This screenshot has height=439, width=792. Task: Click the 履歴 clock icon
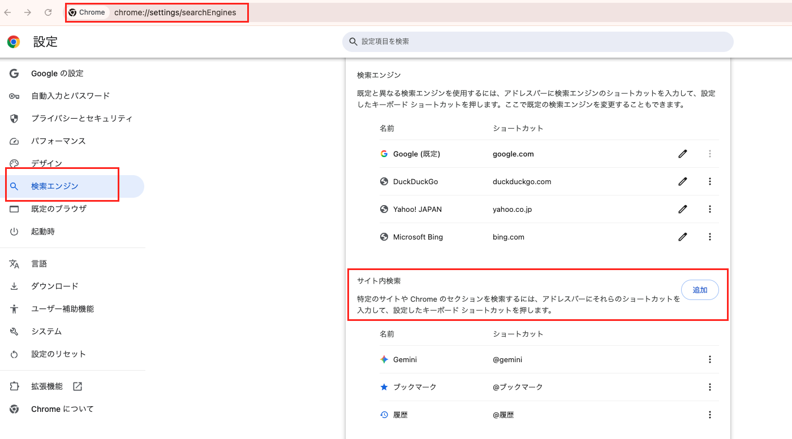pyautogui.click(x=384, y=415)
